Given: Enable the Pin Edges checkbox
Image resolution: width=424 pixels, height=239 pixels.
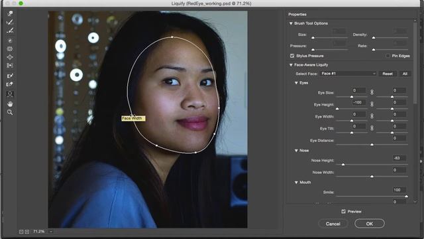Looking at the screenshot, I should 388,56.
